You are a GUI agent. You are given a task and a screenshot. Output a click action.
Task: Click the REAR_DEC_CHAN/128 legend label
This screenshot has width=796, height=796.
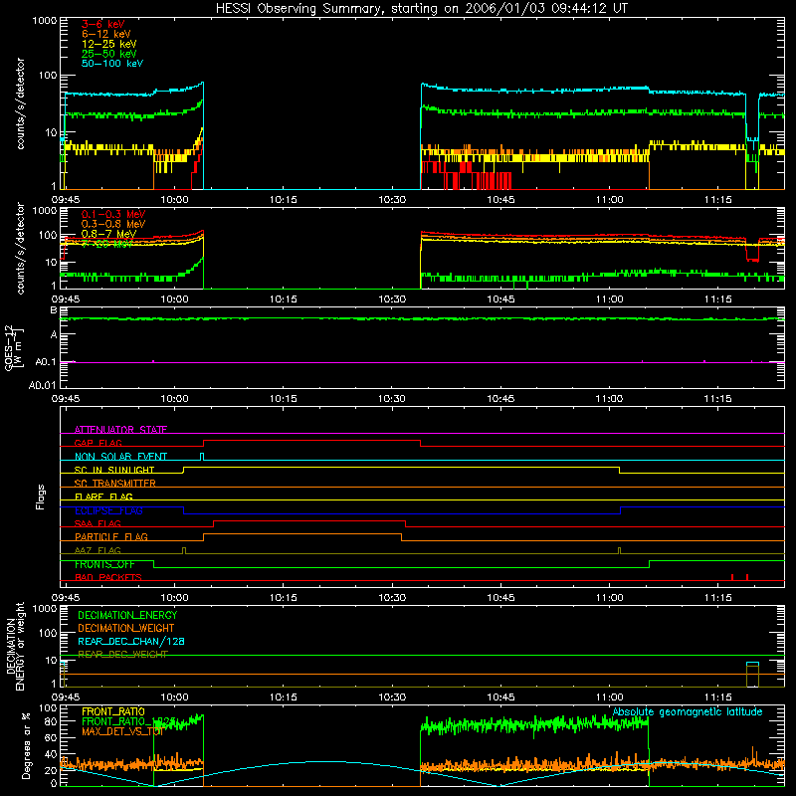[x=131, y=641]
